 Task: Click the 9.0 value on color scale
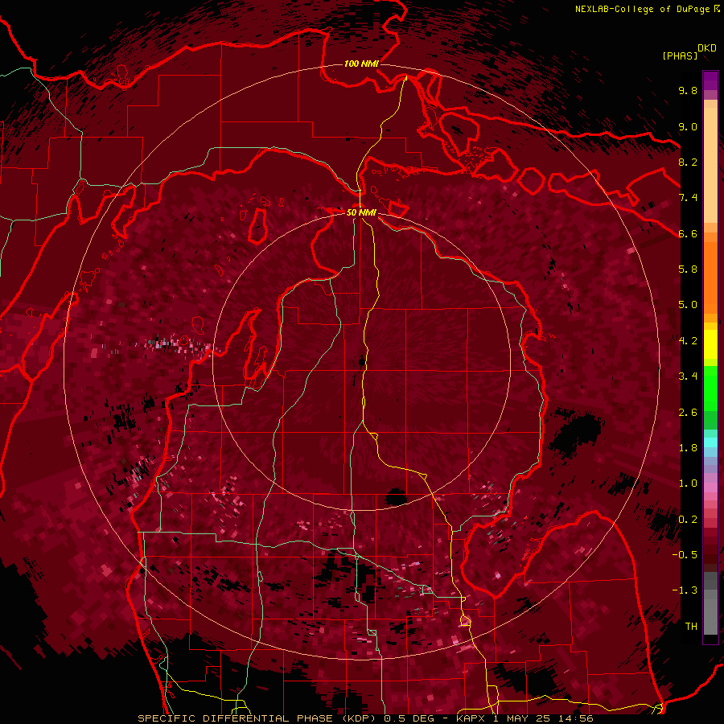688,126
